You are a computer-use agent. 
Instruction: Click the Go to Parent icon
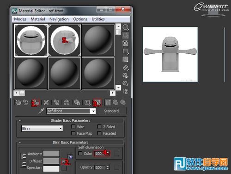click(115, 102)
